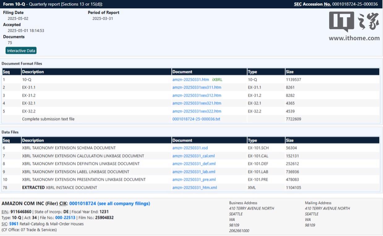Select 'Complete submission text file' description
The image size is (383, 236).
click(48, 119)
